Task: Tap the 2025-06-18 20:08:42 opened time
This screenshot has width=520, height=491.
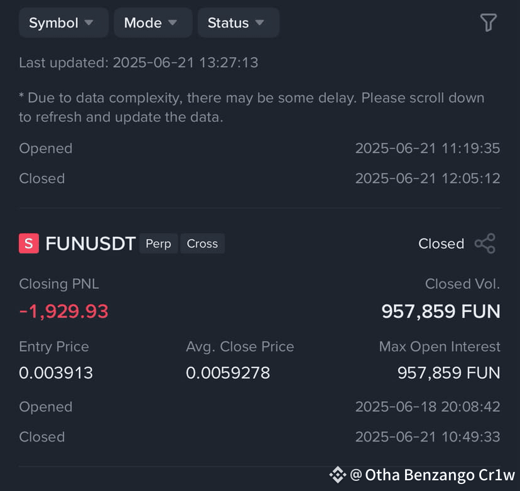Action: coord(428,407)
